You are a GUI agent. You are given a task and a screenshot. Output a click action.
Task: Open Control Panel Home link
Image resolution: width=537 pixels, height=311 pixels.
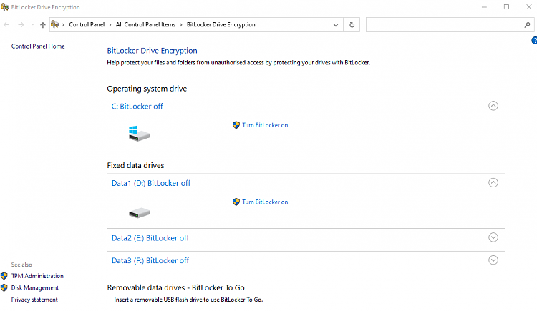click(x=38, y=46)
